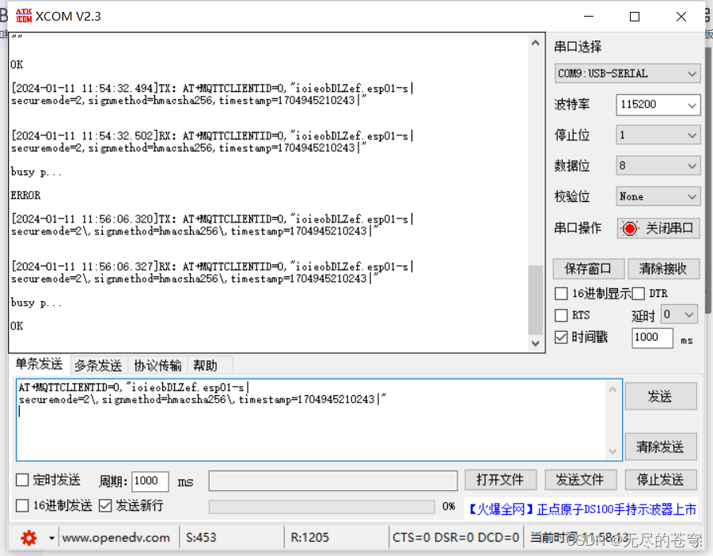This screenshot has height=556, width=713.
Task: Click the 清除发送 clear send button
Action: coord(660,447)
